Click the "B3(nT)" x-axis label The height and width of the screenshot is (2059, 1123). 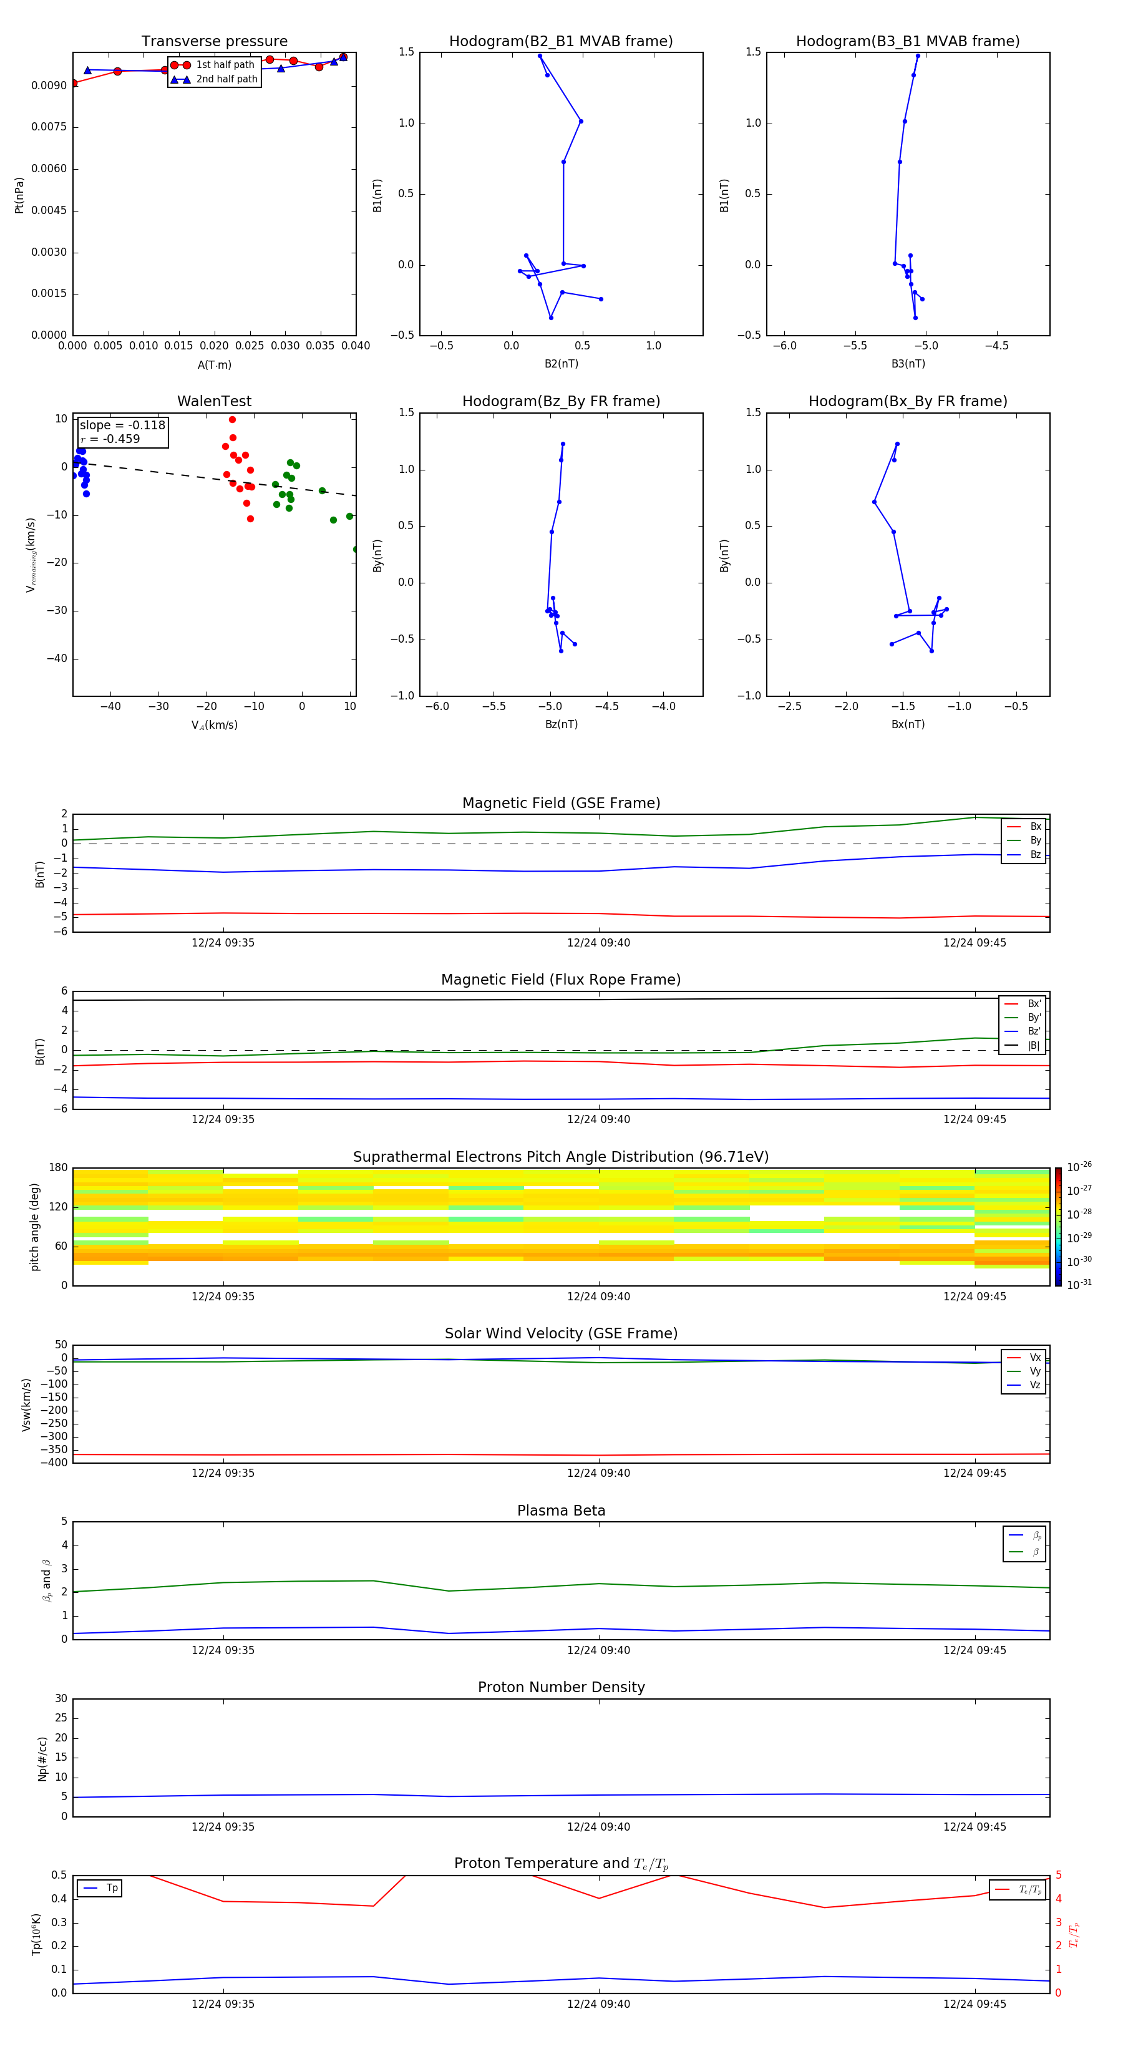pyautogui.click(x=908, y=364)
